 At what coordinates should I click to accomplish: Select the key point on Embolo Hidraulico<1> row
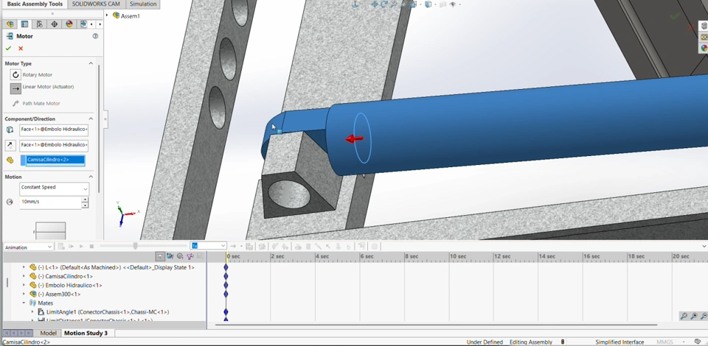[226, 285]
